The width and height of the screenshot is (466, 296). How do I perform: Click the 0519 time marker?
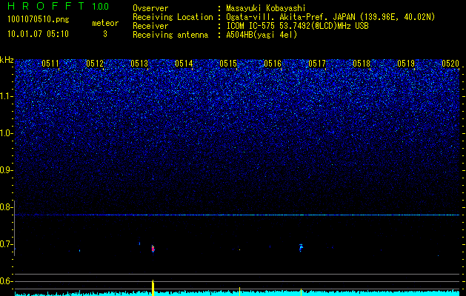coord(406,64)
